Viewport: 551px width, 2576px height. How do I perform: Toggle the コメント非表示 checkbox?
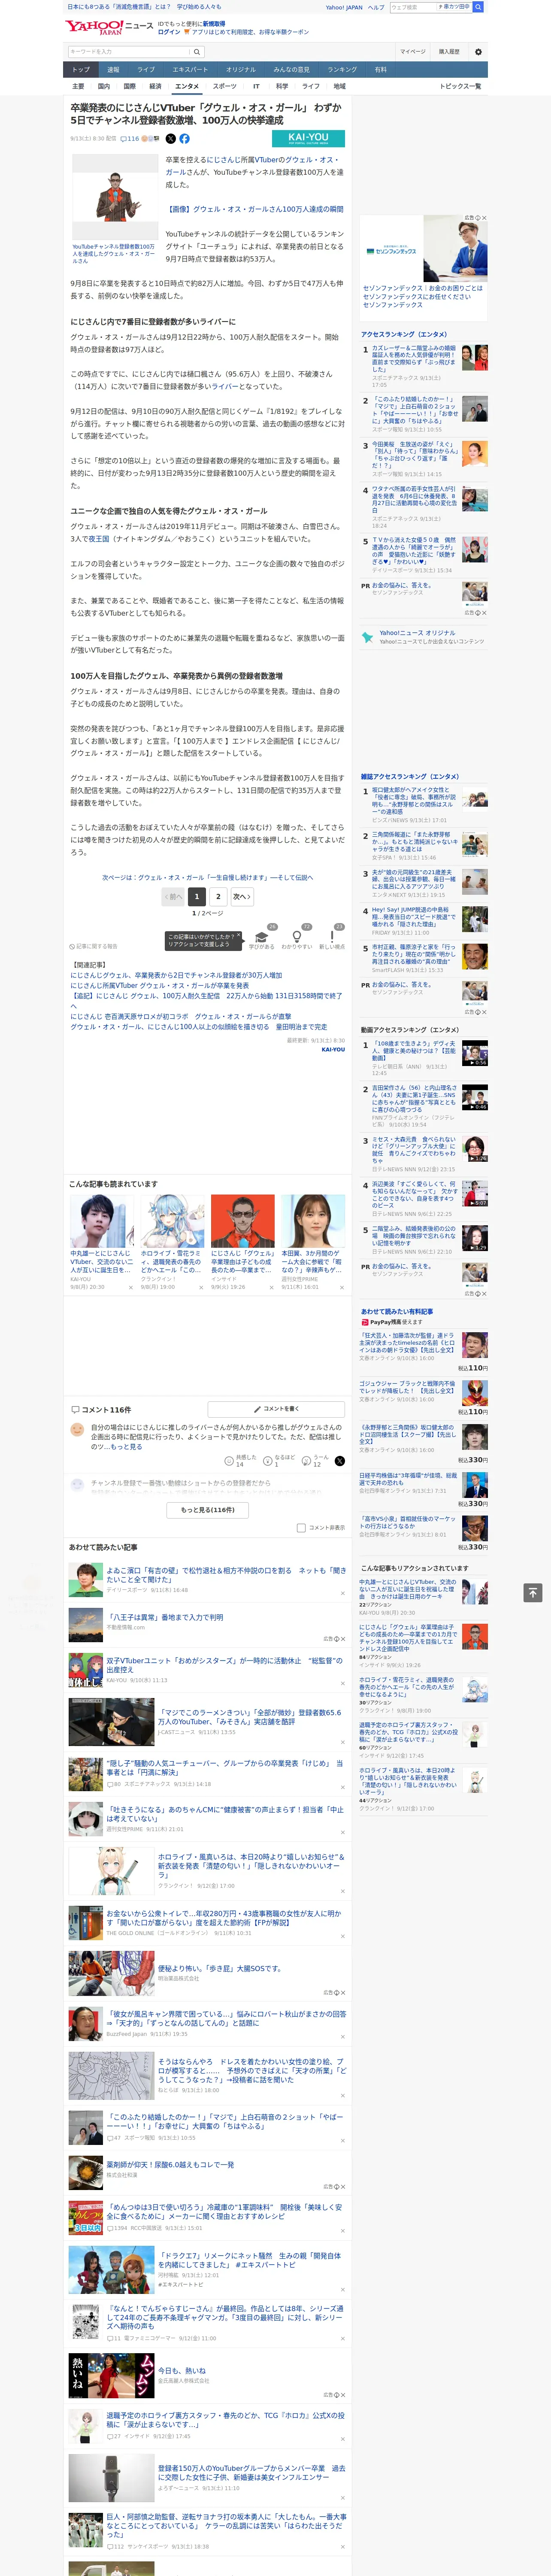coord(301,1528)
